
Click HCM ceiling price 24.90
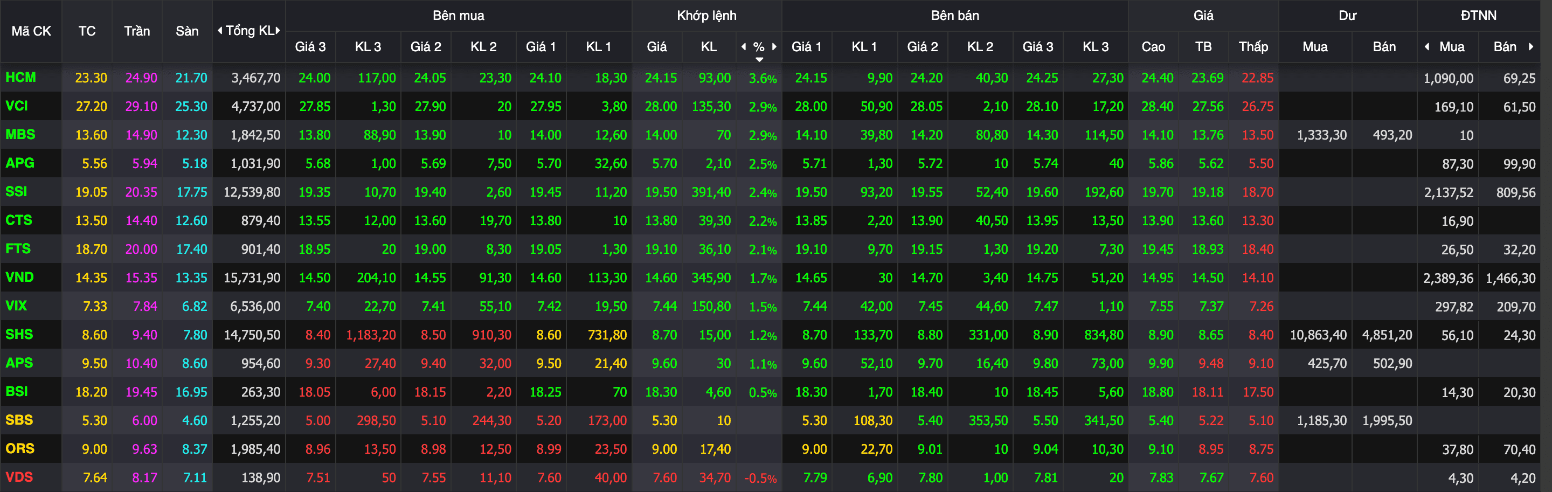point(141,78)
